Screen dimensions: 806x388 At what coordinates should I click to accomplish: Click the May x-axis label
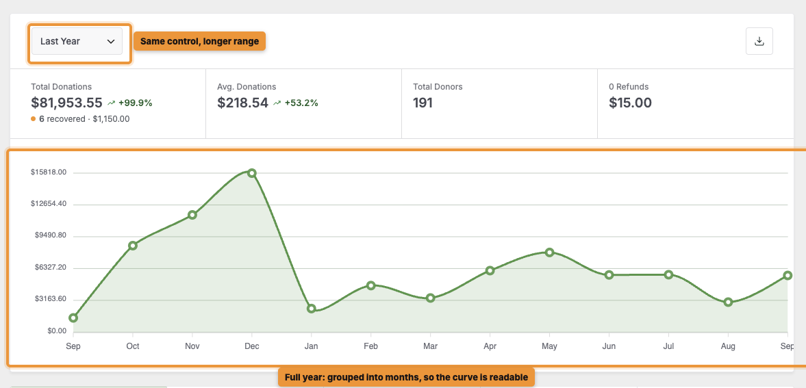[549, 346]
